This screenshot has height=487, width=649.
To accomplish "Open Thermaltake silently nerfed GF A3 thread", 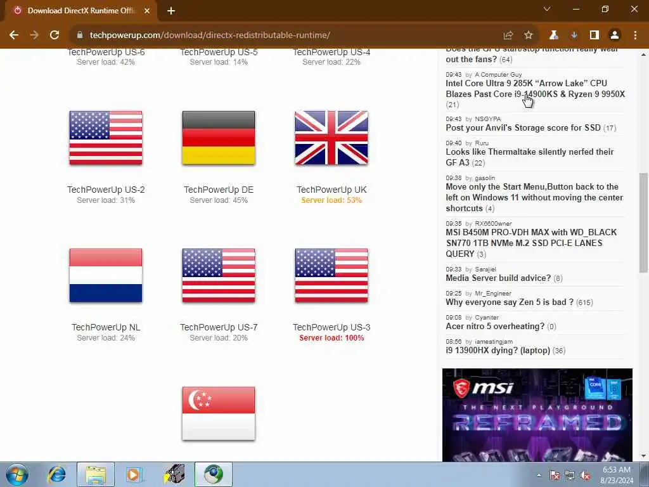I will tap(530, 157).
